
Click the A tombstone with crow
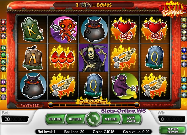[x=32, y=58]
